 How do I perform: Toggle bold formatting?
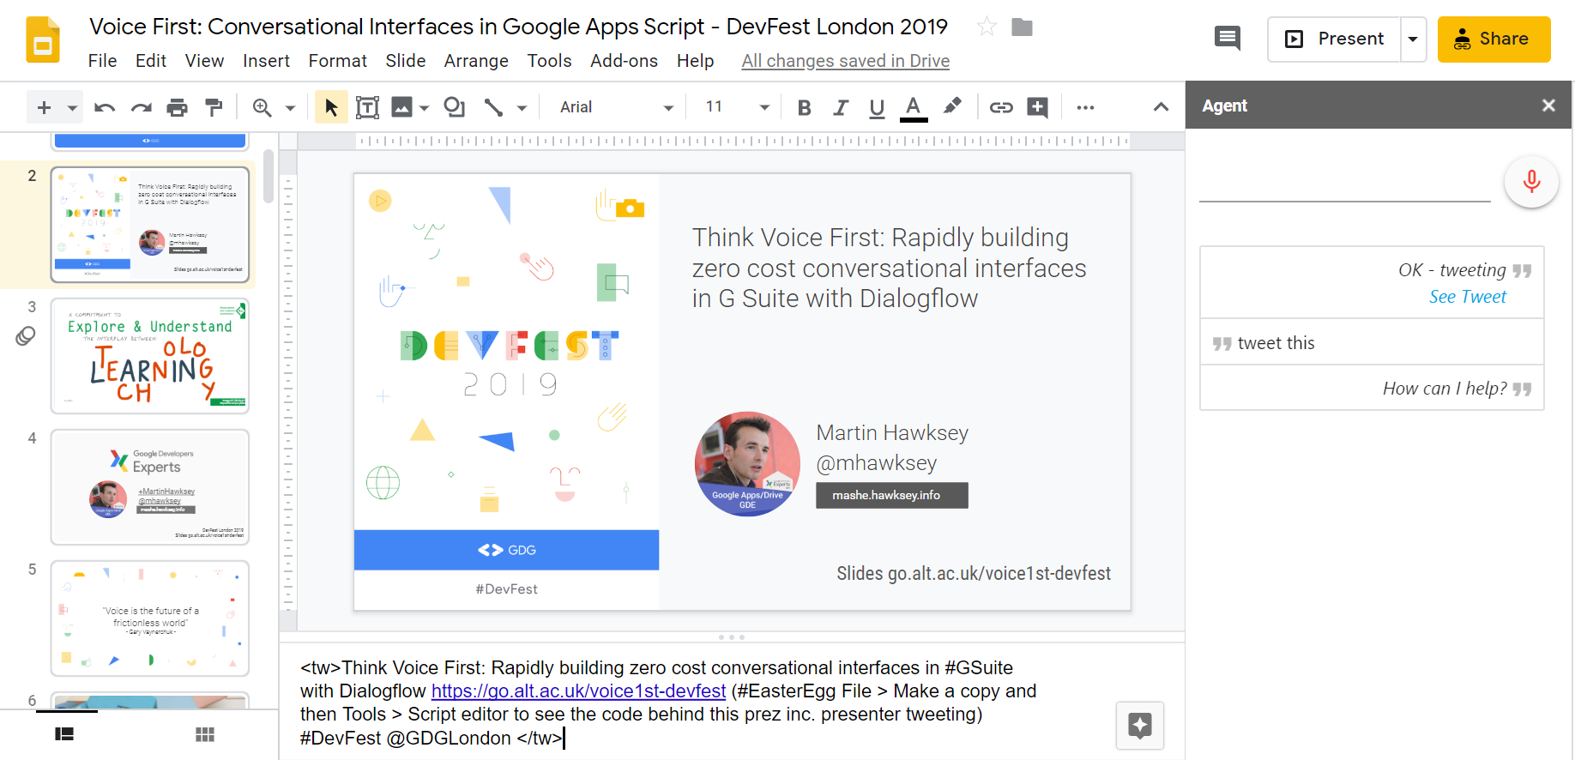804,107
